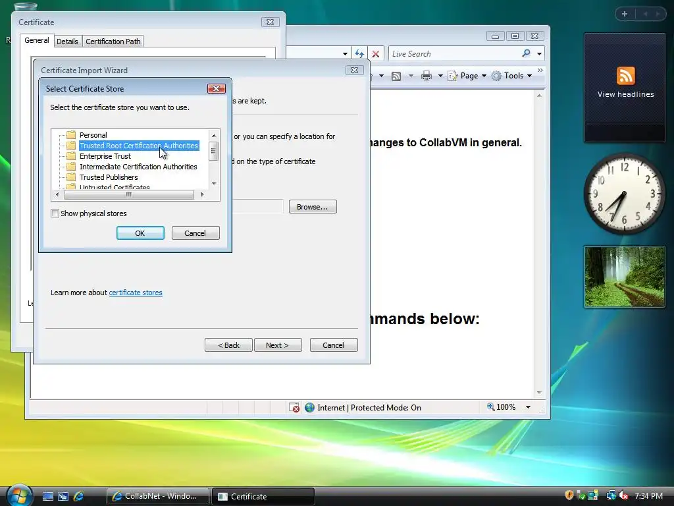The width and height of the screenshot is (674, 506).
Task: Confirm store selection with OK
Action: pyautogui.click(x=140, y=233)
